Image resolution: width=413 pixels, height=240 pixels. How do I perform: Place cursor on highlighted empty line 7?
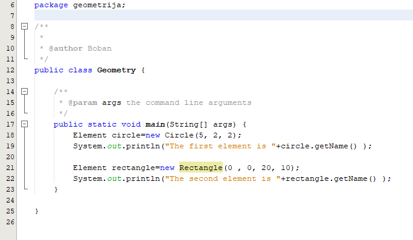click(223, 15)
